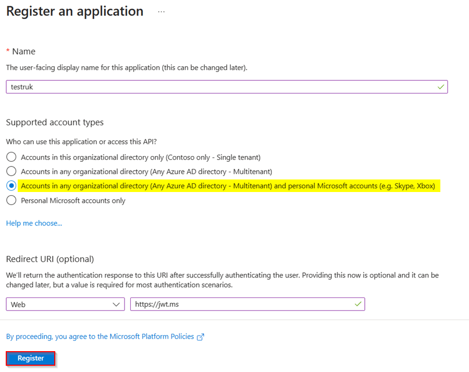This screenshot has width=469, height=372.
Task: Click the Register button
Action: (30, 358)
